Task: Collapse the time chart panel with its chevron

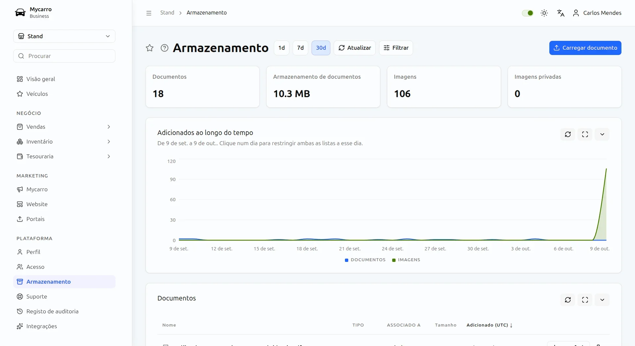Action: point(602,134)
